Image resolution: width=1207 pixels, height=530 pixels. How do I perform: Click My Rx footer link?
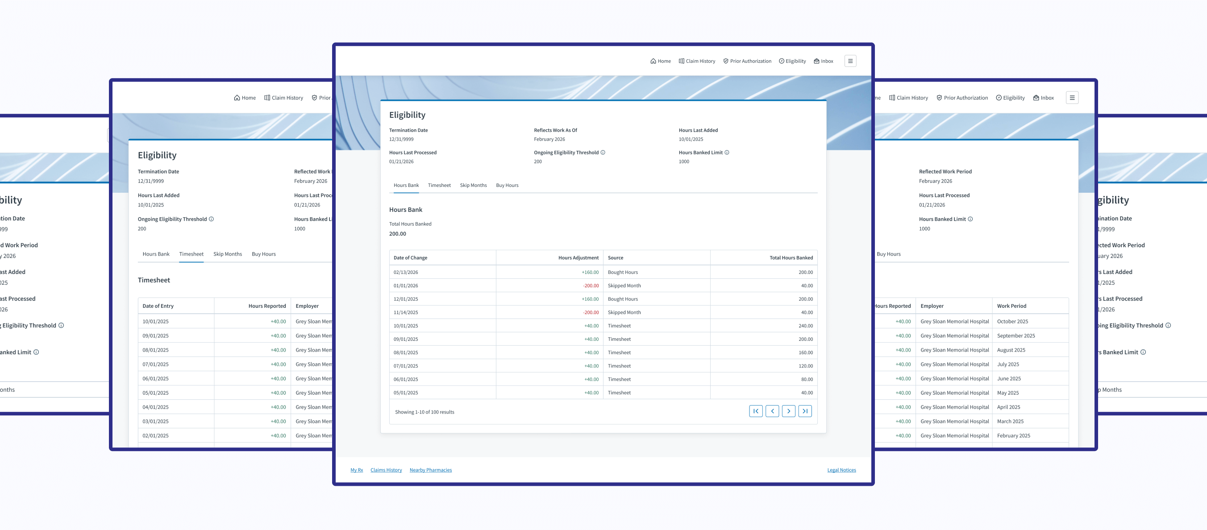(357, 470)
